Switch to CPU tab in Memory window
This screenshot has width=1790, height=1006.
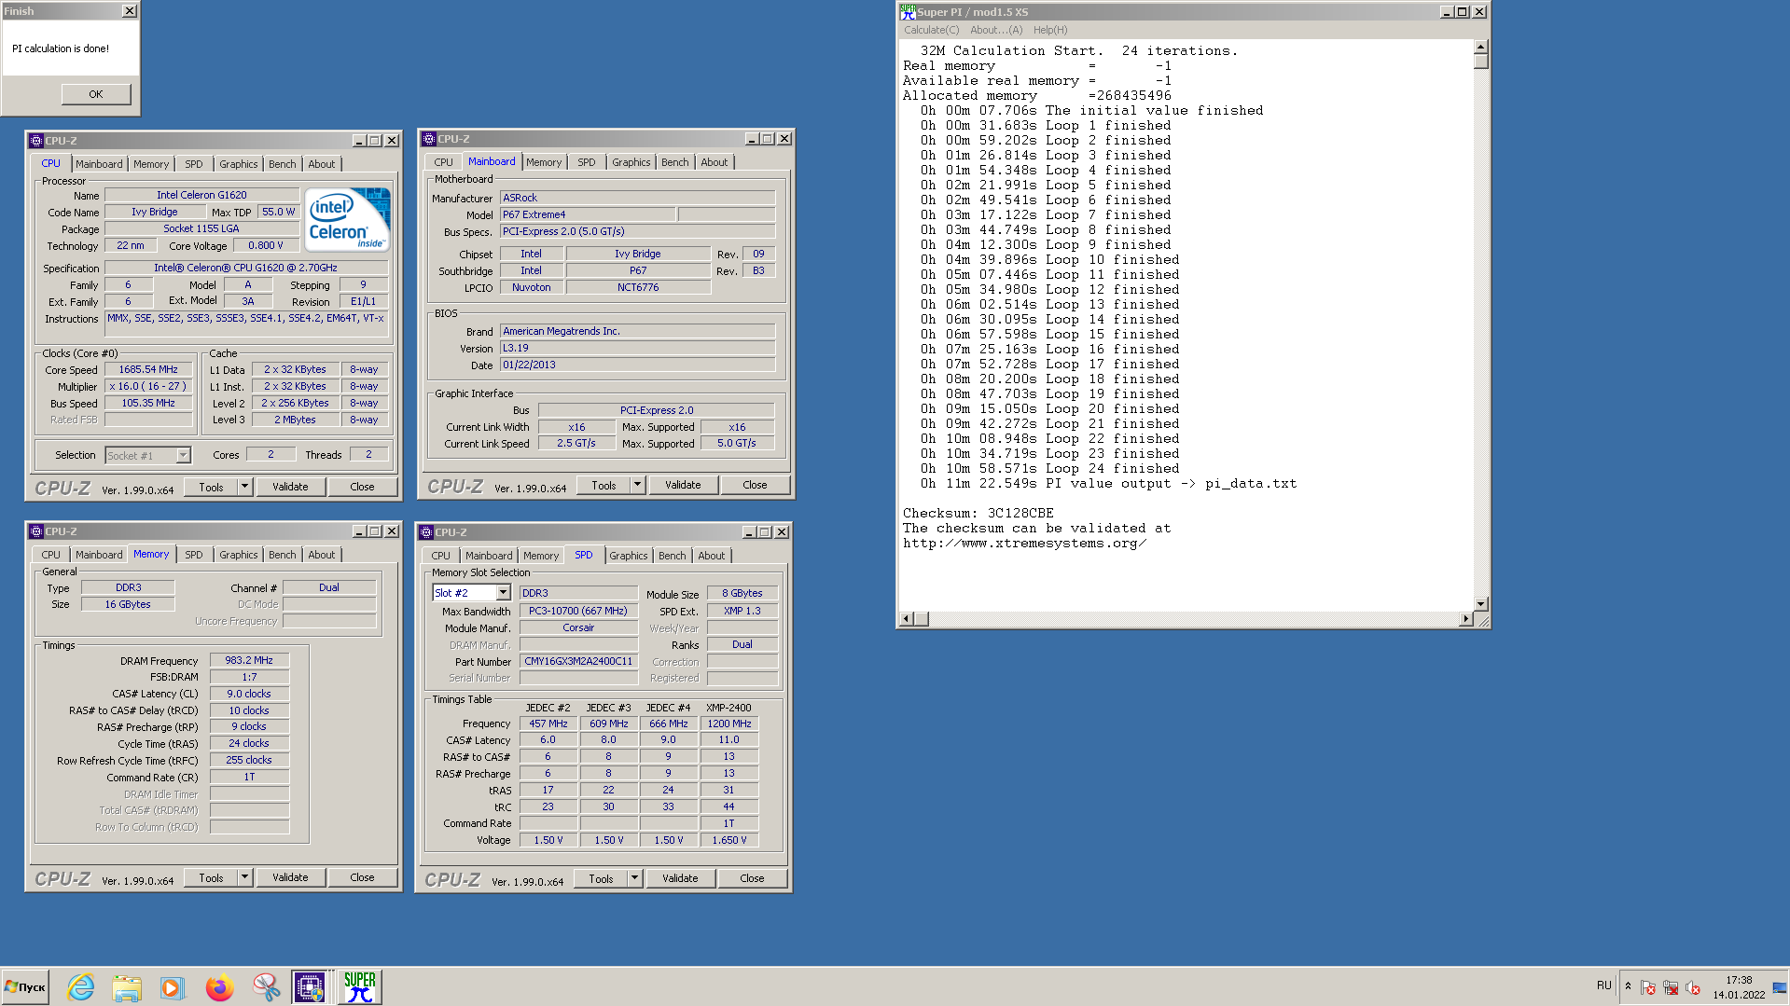[50, 555]
